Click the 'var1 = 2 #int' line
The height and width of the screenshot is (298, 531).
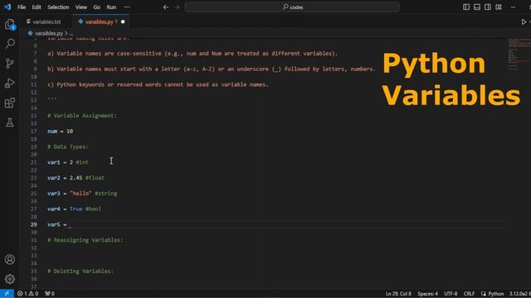(x=68, y=162)
